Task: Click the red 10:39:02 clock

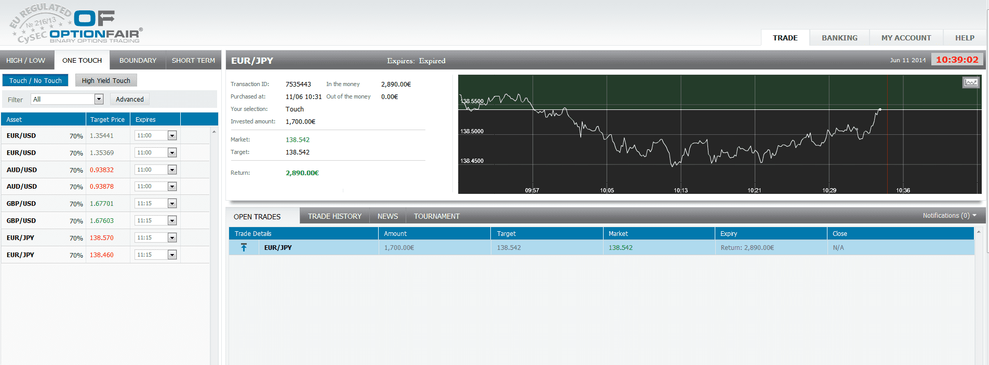Action: [957, 60]
